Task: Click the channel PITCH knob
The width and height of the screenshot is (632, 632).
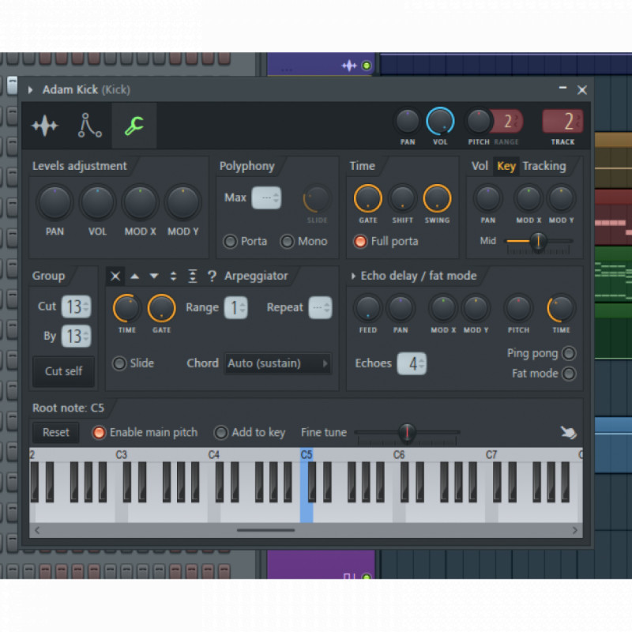Action: [x=479, y=121]
